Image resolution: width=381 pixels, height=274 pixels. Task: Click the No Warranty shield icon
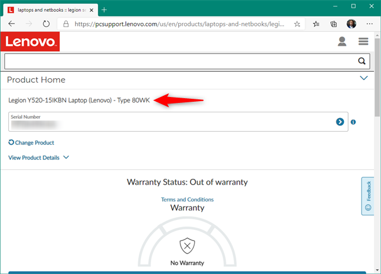187,246
